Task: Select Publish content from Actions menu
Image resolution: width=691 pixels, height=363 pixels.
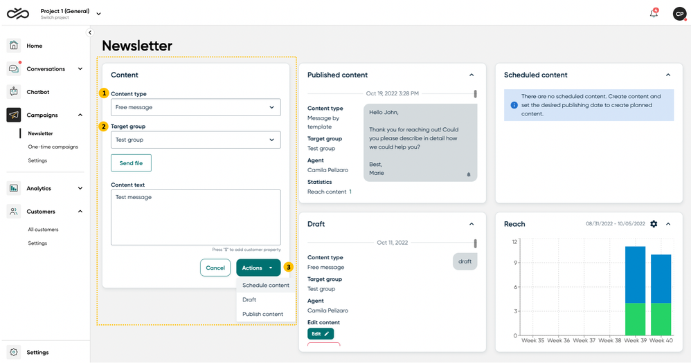Action: pos(266,314)
